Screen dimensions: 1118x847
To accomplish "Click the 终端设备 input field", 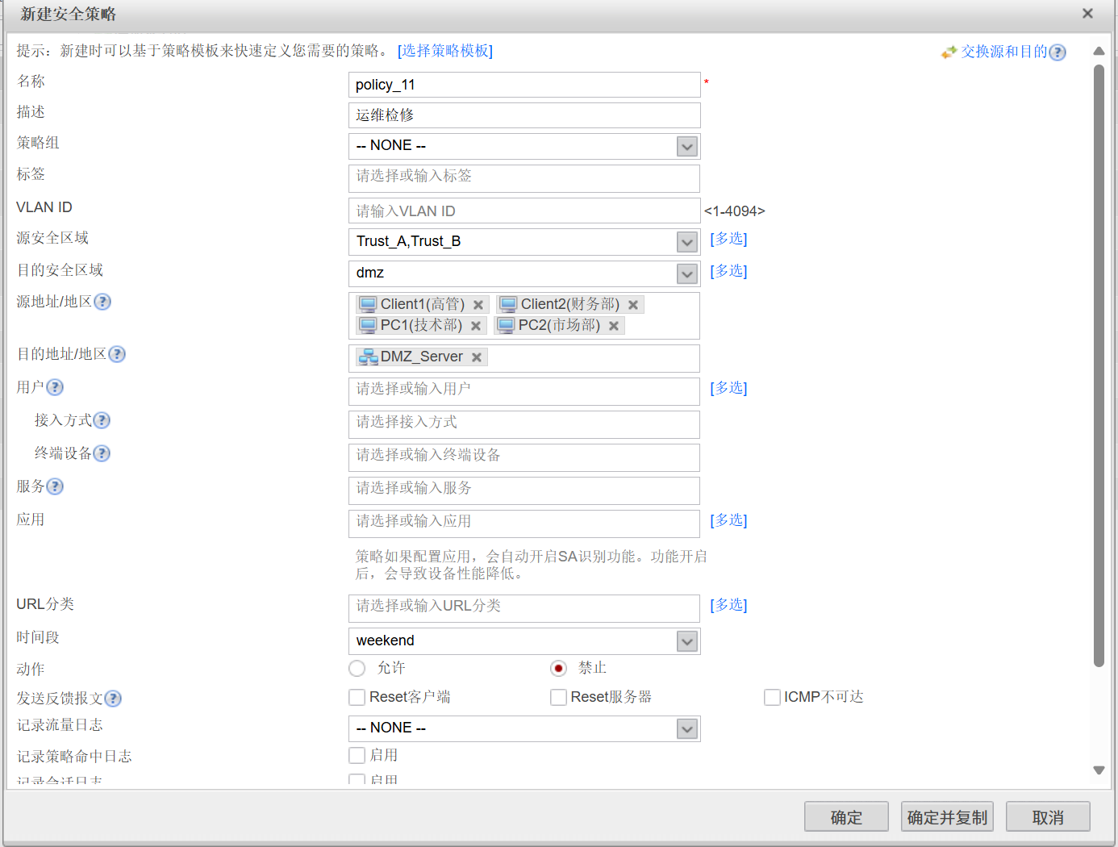I will click(524, 457).
